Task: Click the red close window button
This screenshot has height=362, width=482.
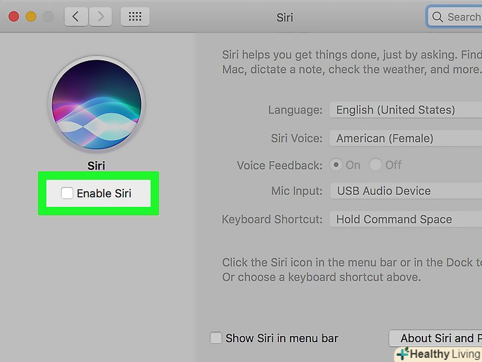Action: point(12,17)
